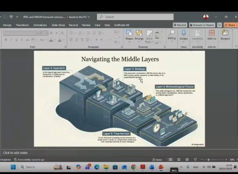
Task: Center paragraph text
Action: pos(77,40)
